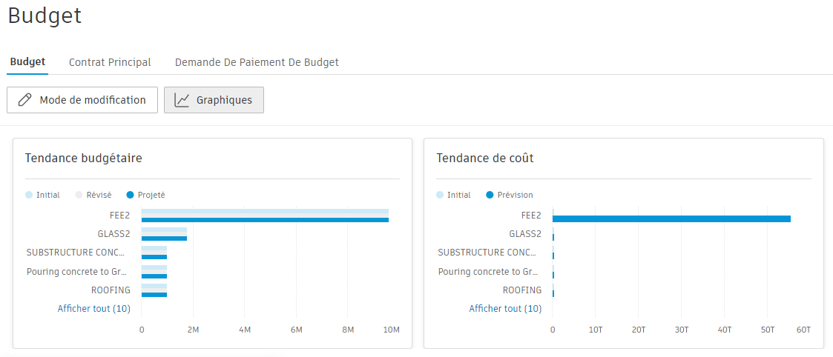Click GLASS2 label in Tendance budgétaire
Screen dimensions: 833x357
(x=113, y=233)
